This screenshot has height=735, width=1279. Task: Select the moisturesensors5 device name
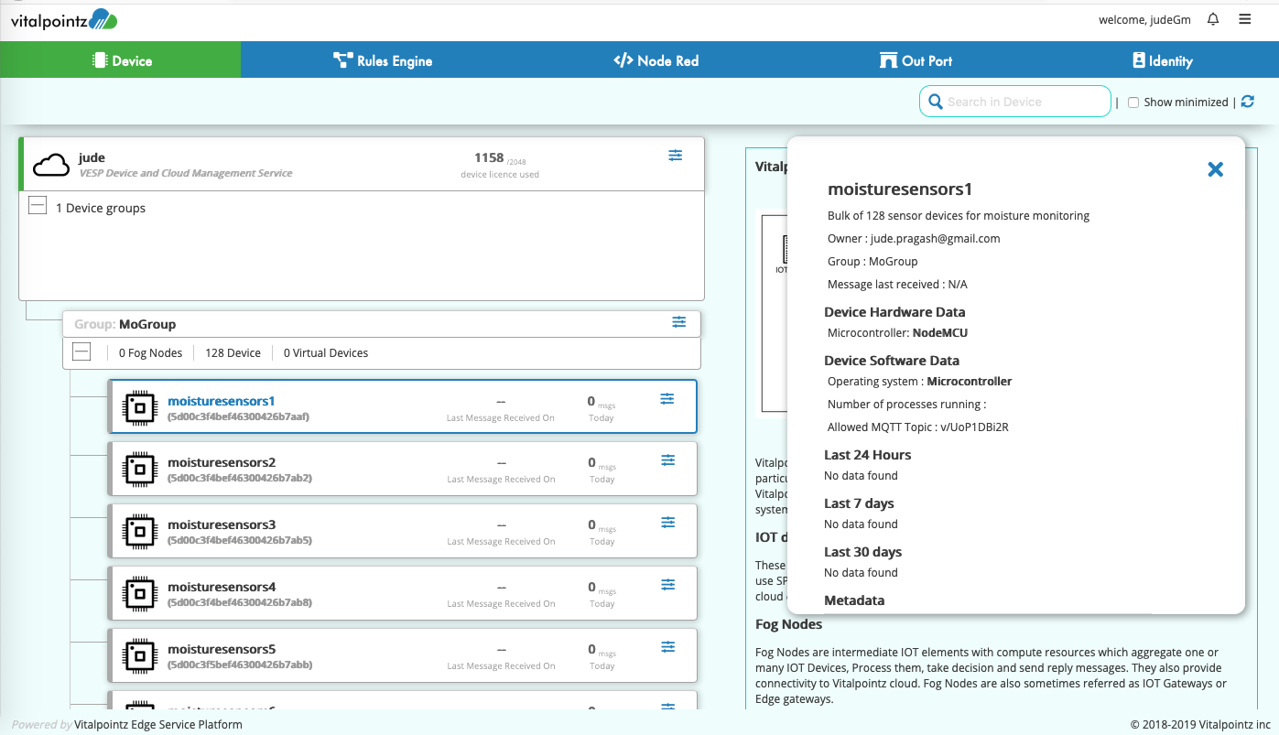tap(222, 650)
